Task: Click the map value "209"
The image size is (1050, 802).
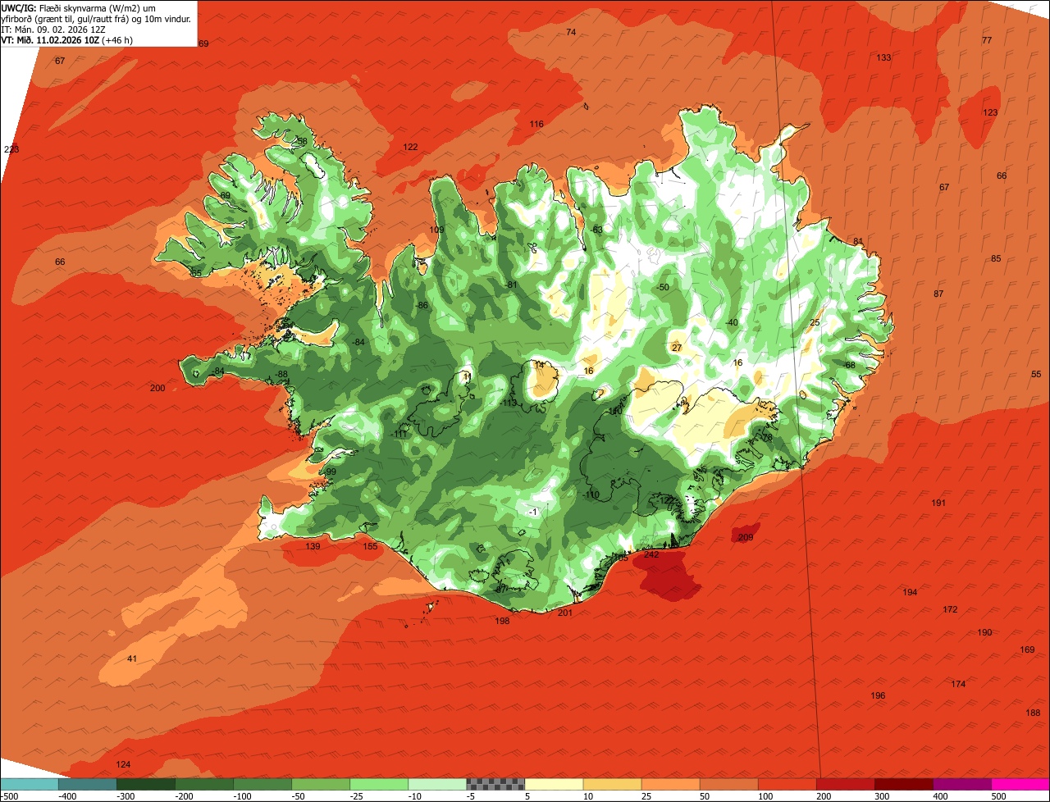Action: click(745, 538)
